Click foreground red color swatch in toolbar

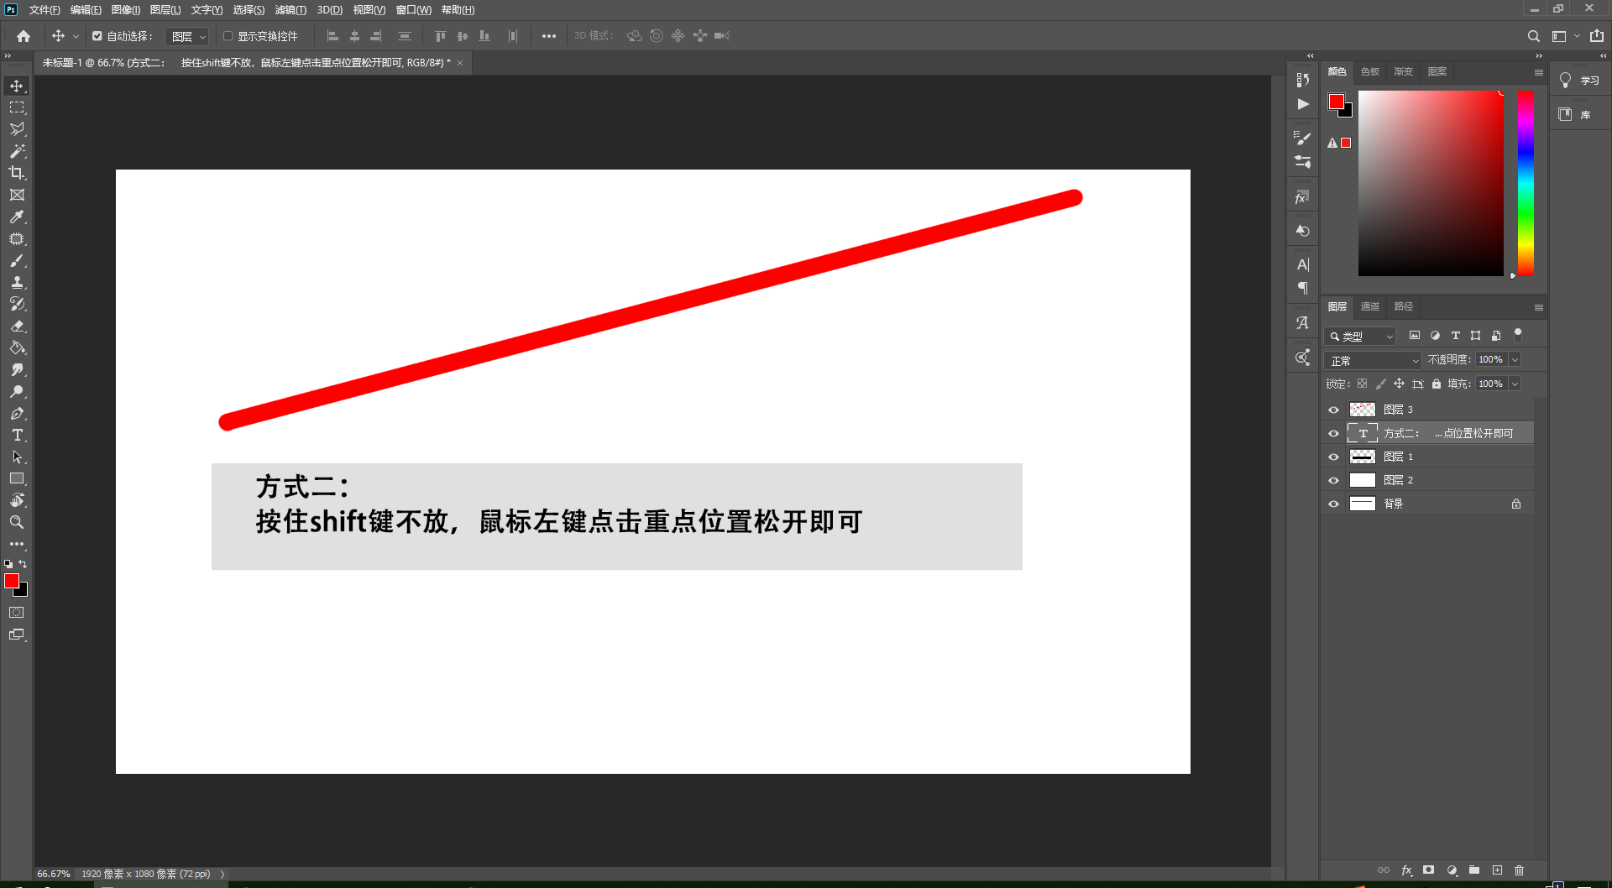click(x=12, y=581)
